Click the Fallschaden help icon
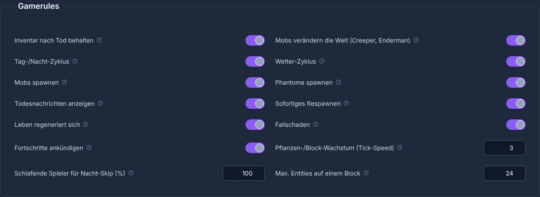The width and height of the screenshot is (540, 197). point(316,124)
